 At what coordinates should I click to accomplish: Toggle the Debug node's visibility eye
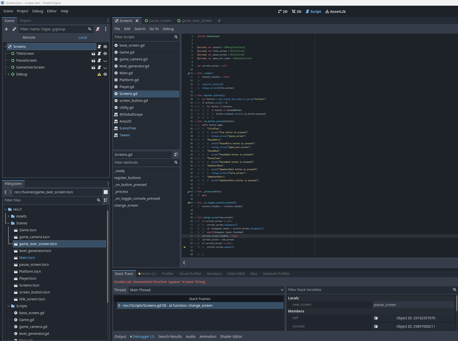pyautogui.click(x=105, y=74)
